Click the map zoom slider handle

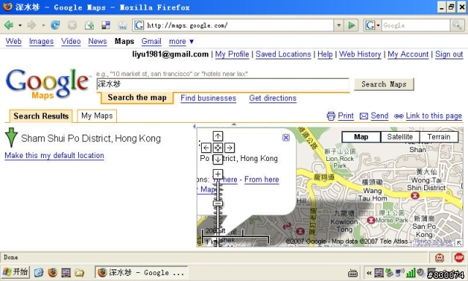(x=218, y=203)
